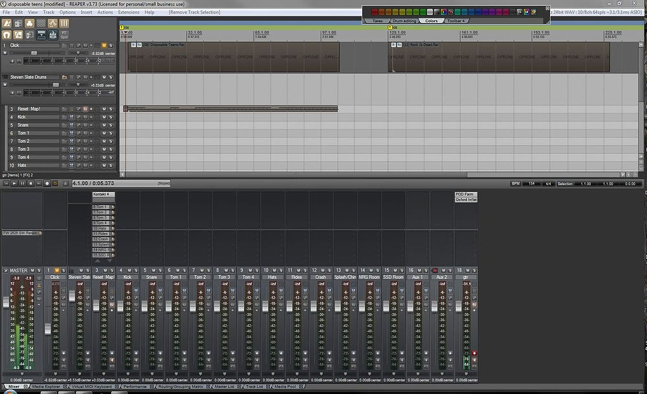
Task: Switch to Toolbar 4 tab
Action: pos(456,21)
